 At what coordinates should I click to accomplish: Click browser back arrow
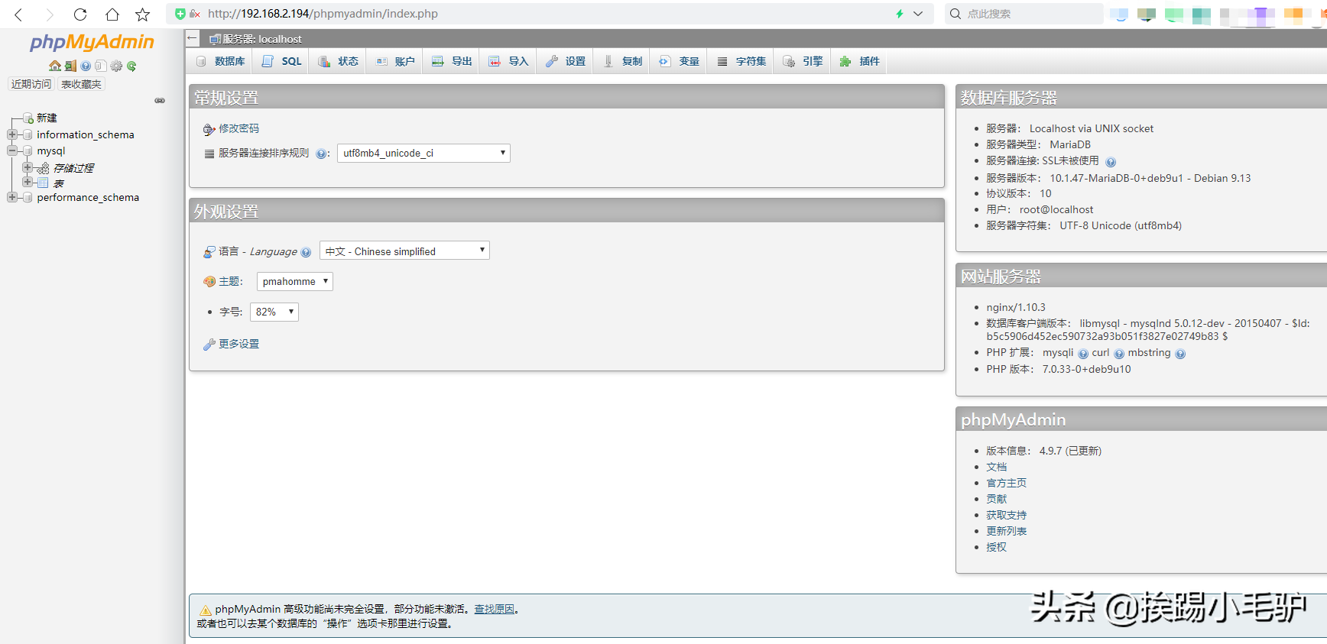pyautogui.click(x=19, y=14)
